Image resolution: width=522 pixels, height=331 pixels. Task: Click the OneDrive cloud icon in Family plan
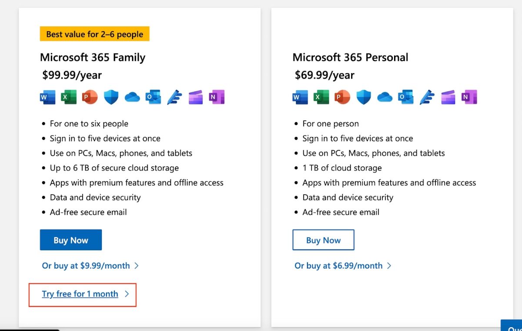[132, 97]
